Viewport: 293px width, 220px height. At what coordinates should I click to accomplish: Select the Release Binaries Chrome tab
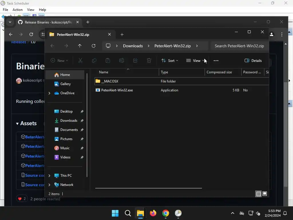(x=48, y=22)
